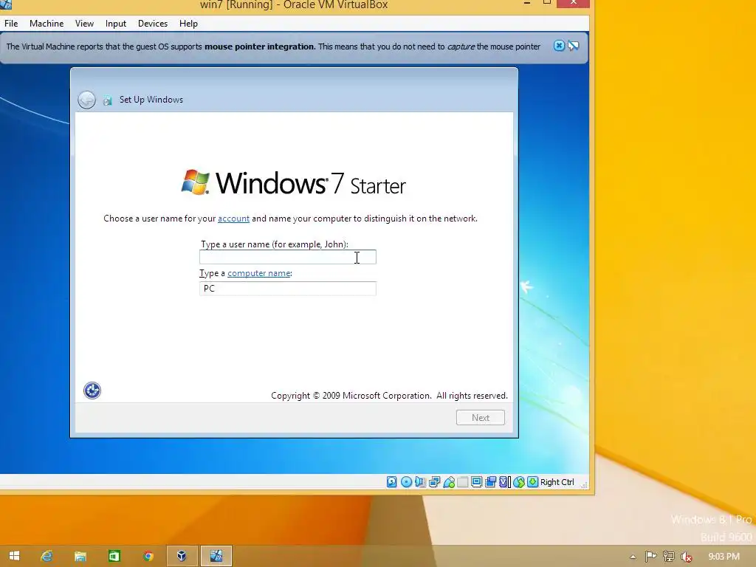Click the display indicator icon in status bar
756x567 pixels.
[x=477, y=481]
